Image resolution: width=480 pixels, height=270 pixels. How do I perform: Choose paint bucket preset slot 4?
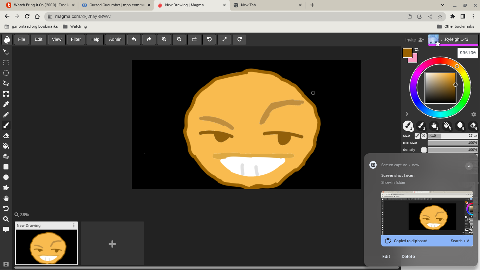tap(447, 126)
